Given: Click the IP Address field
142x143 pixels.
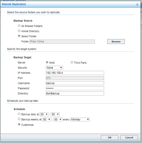Looking at the screenshot, I should tap(75, 73).
